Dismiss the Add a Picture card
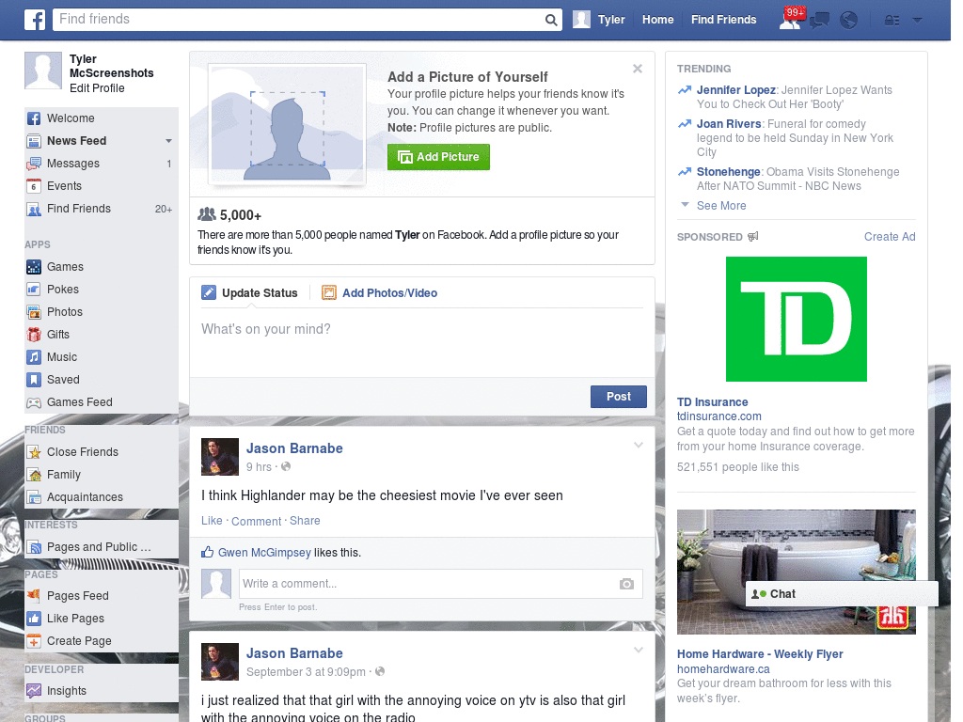The height and width of the screenshot is (722, 963). tap(638, 69)
